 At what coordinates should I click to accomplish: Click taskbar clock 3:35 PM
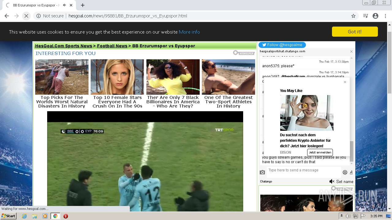pyautogui.click(x=376, y=216)
